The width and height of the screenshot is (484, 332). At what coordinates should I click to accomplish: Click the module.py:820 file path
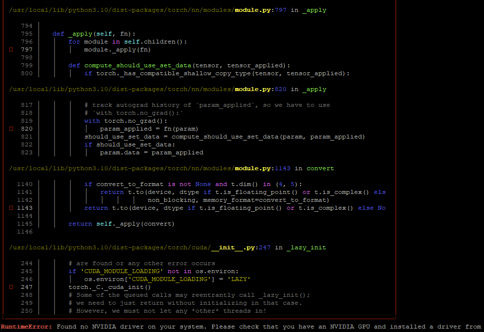pos(148,90)
